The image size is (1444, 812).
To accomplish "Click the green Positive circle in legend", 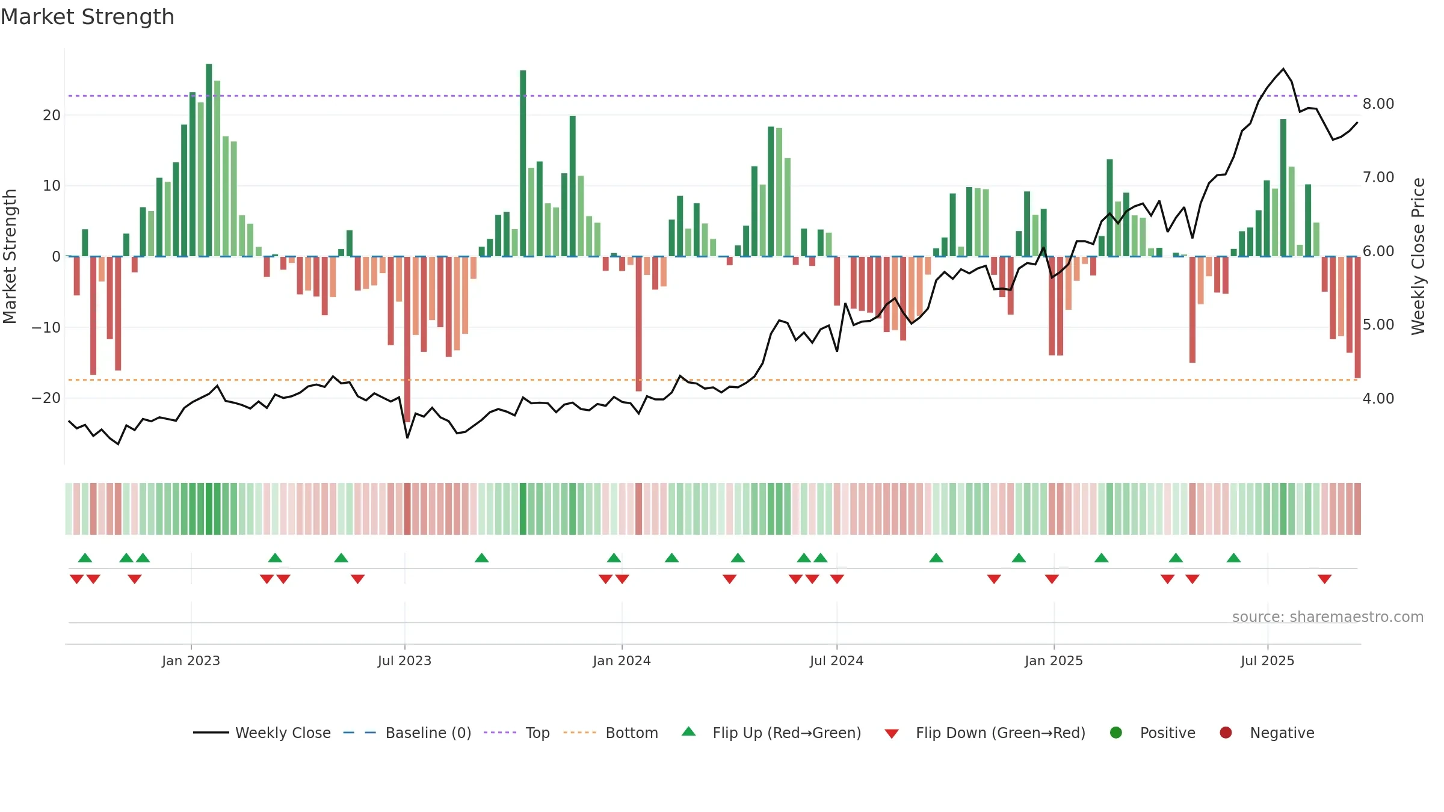I will click(1116, 733).
